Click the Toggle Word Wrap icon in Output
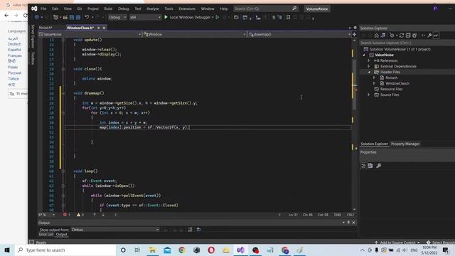Screen dimensions: 455x256 pos(190,230)
